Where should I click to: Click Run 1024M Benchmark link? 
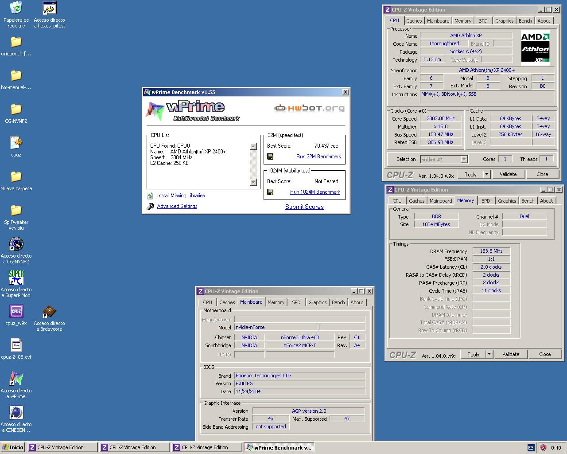pyautogui.click(x=315, y=192)
